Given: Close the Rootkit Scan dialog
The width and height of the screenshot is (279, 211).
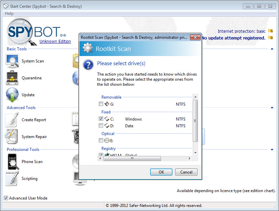Looking at the screenshot, I should click(195, 37).
